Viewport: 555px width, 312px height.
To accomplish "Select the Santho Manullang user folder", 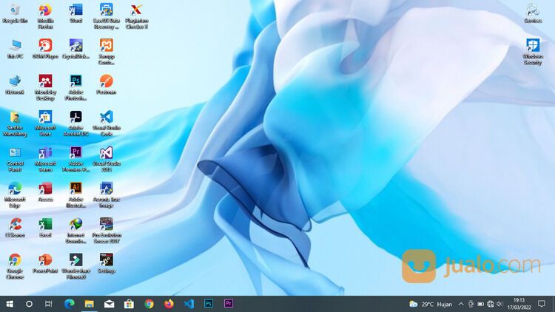I will tap(15, 123).
